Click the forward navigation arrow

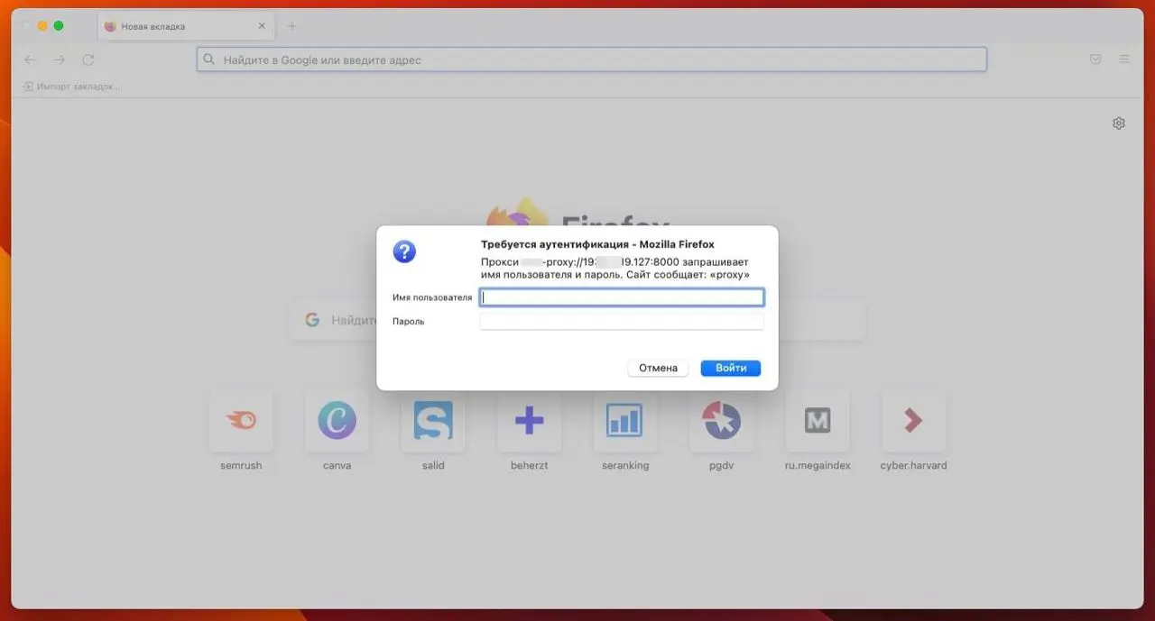(x=60, y=59)
